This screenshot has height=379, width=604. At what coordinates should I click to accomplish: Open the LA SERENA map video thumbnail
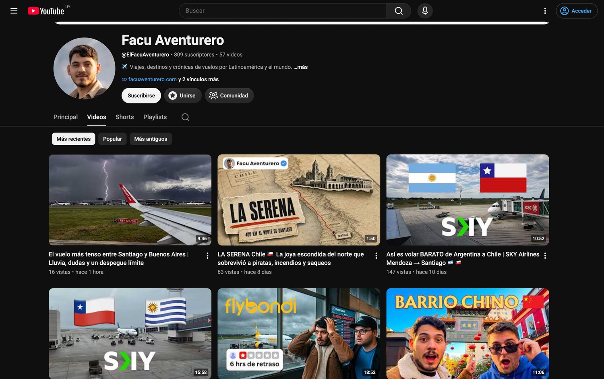[x=299, y=200]
